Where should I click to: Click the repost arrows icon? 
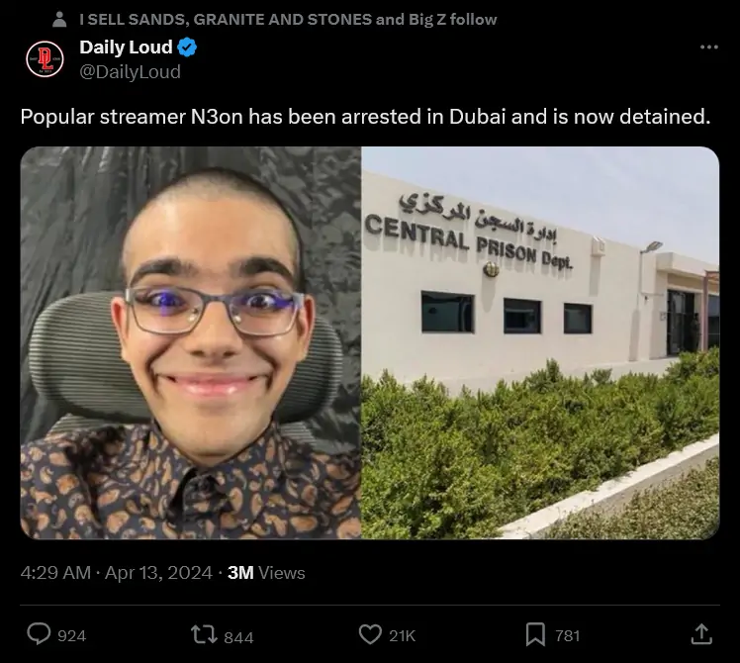tap(204, 634)
